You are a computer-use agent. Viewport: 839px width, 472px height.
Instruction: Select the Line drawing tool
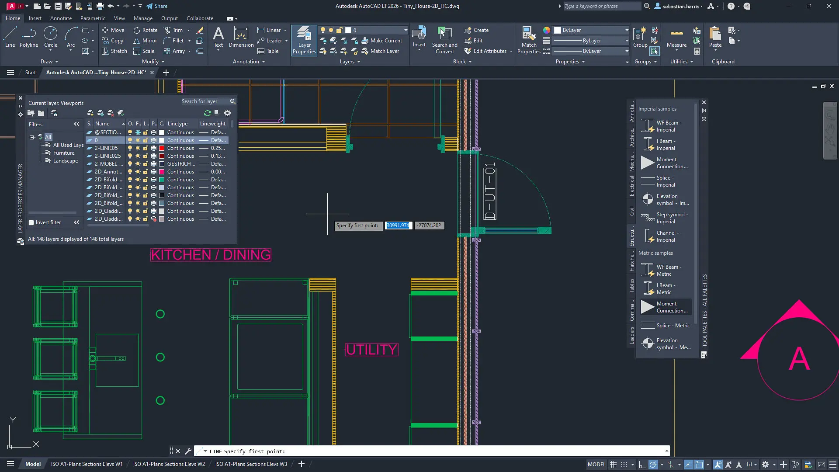point(10,37)
